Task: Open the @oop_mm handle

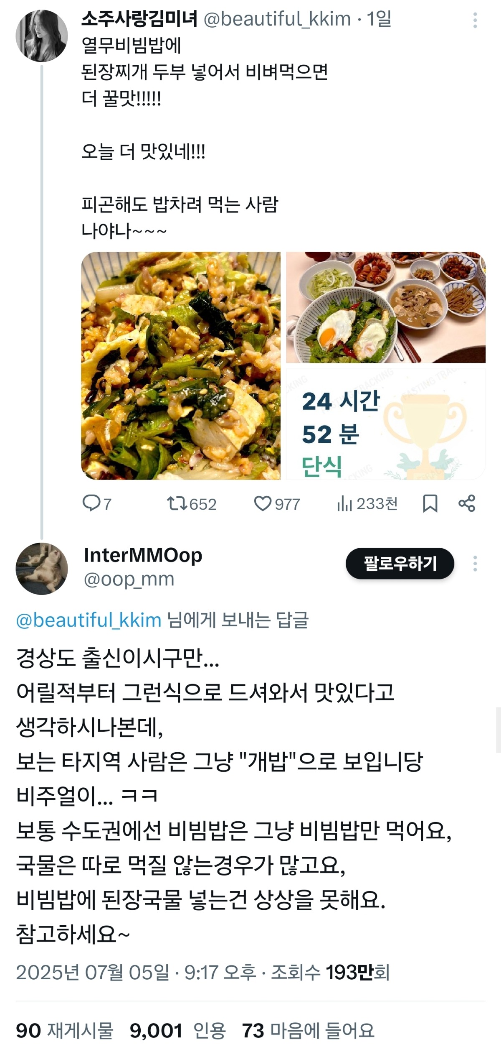Action: 129,579
